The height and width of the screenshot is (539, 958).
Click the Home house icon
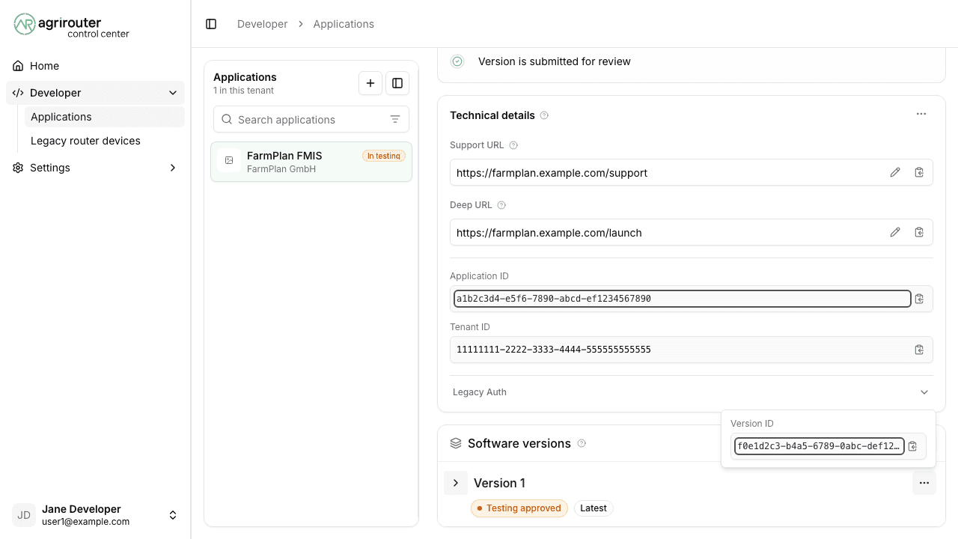pyautogui.click(x=18, y=66)
